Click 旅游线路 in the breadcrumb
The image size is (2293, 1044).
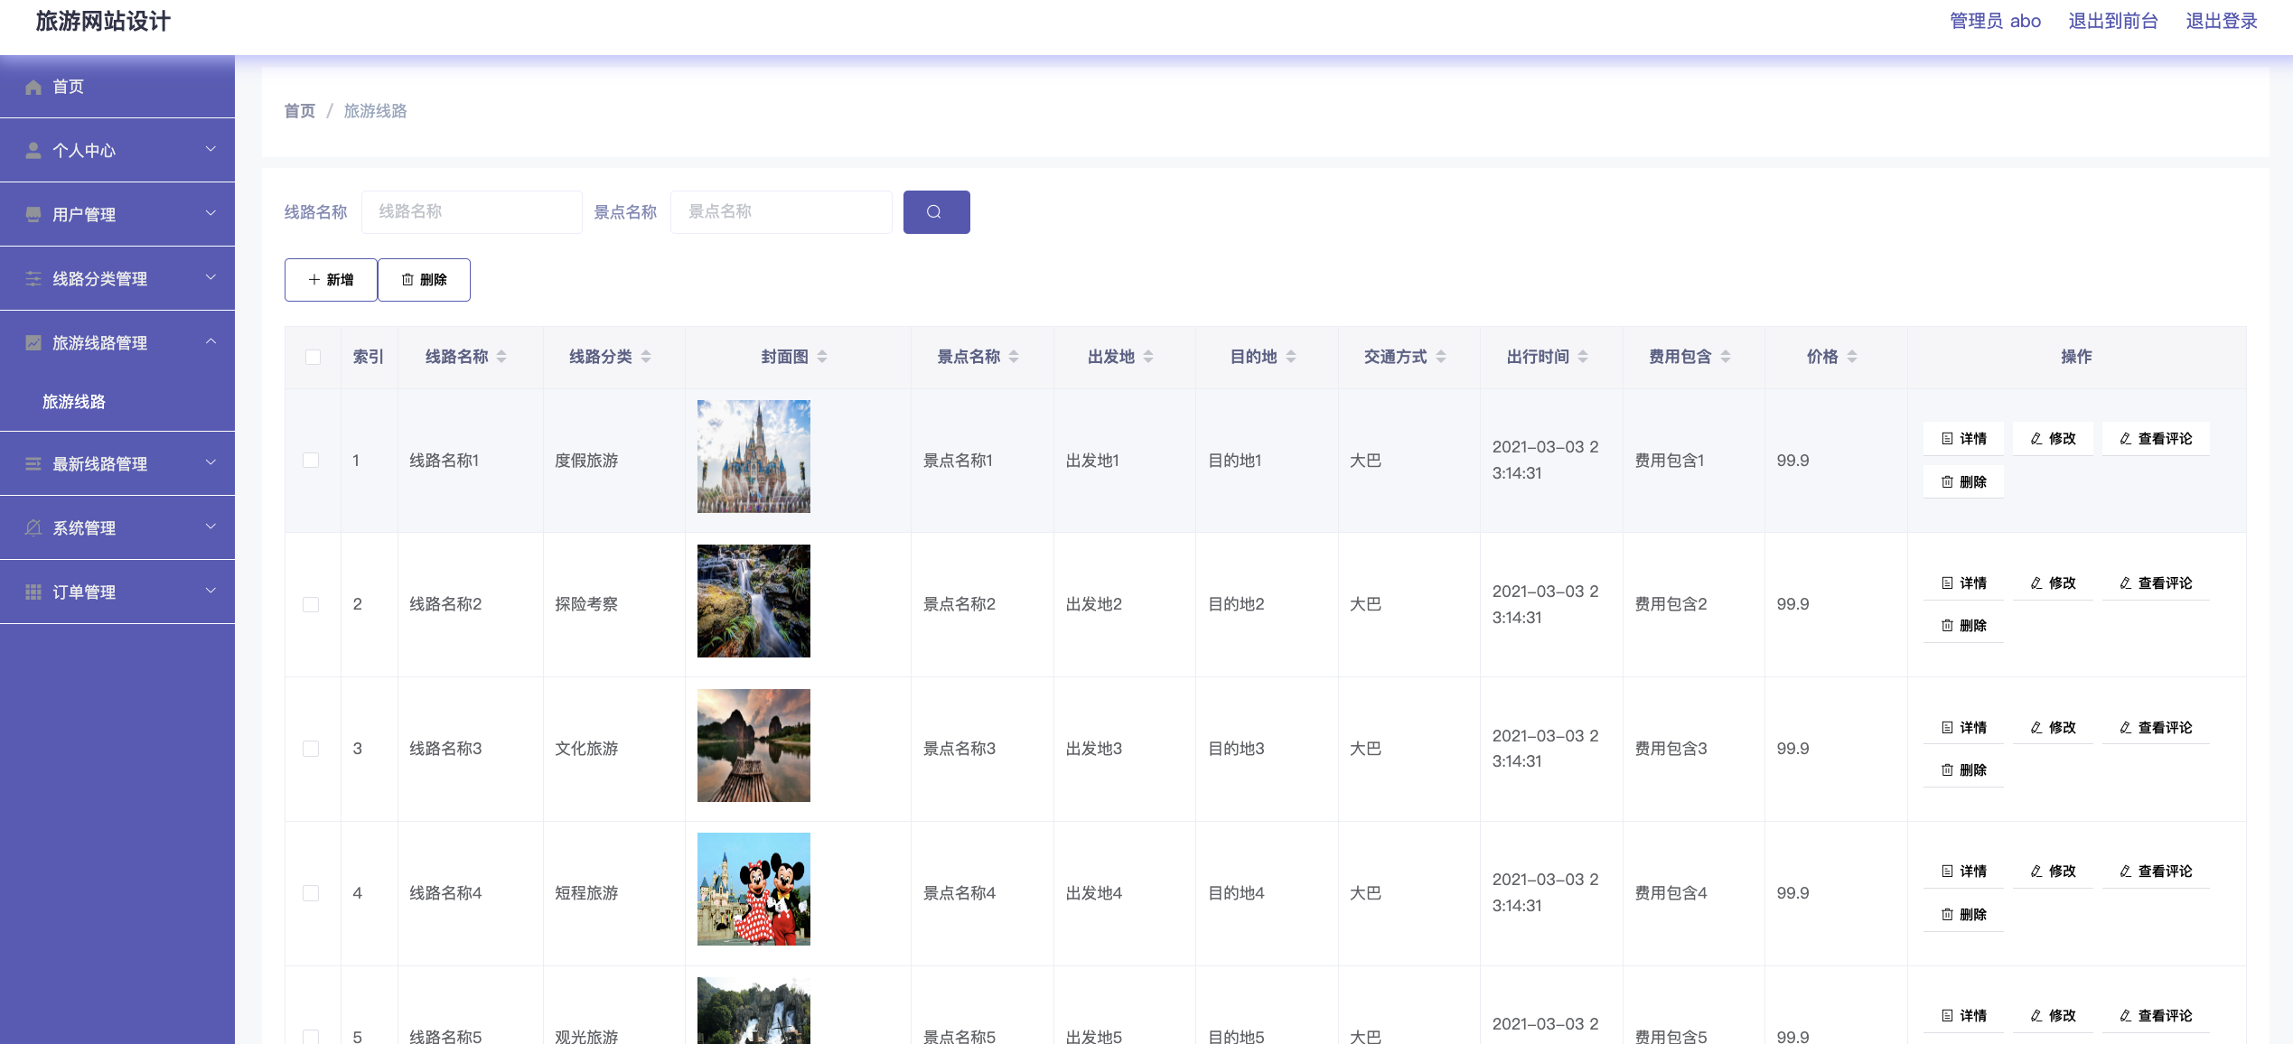376,111
